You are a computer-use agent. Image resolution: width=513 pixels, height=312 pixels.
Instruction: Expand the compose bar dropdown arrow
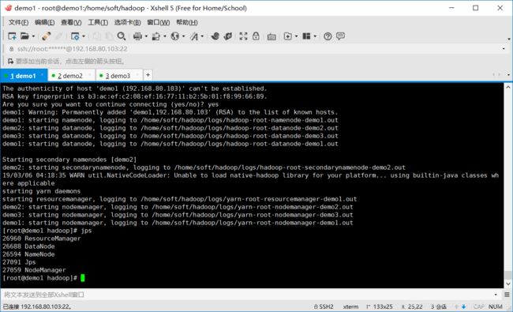pyautogui.click(x=496, y=295)
